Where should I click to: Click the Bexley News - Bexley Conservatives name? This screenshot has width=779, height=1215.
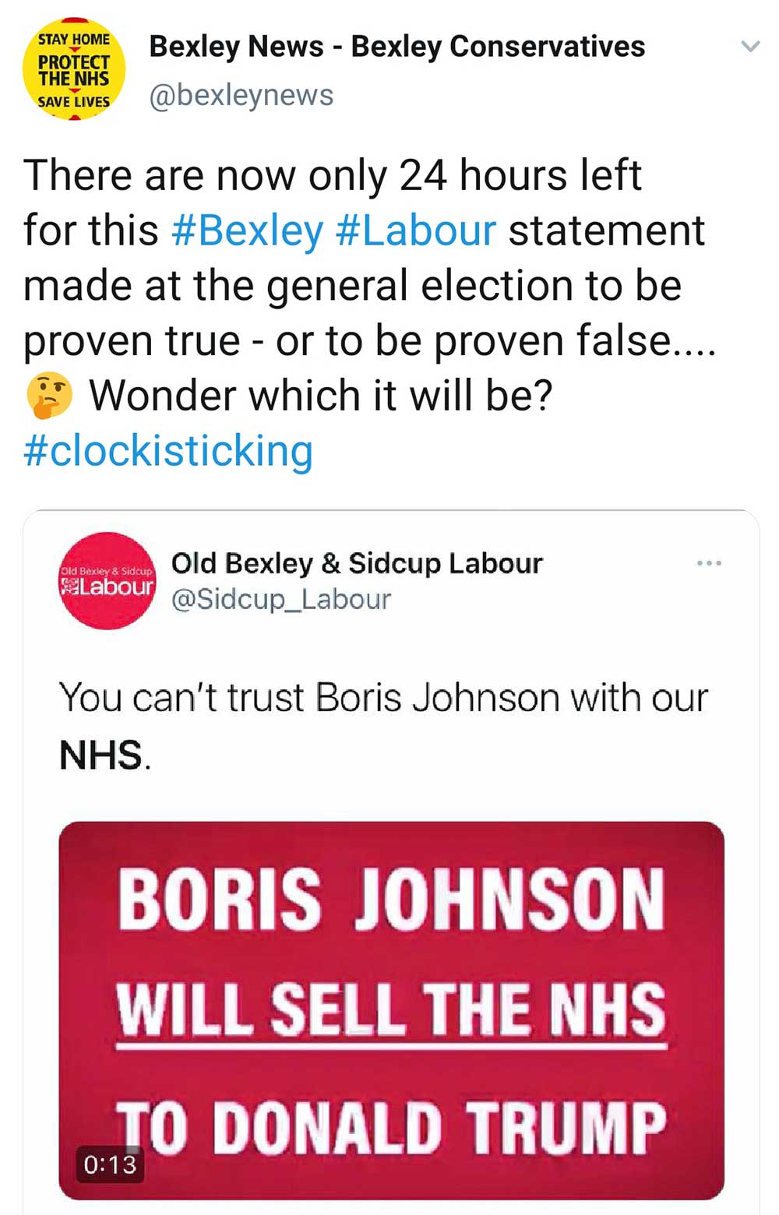pos(397,47)
